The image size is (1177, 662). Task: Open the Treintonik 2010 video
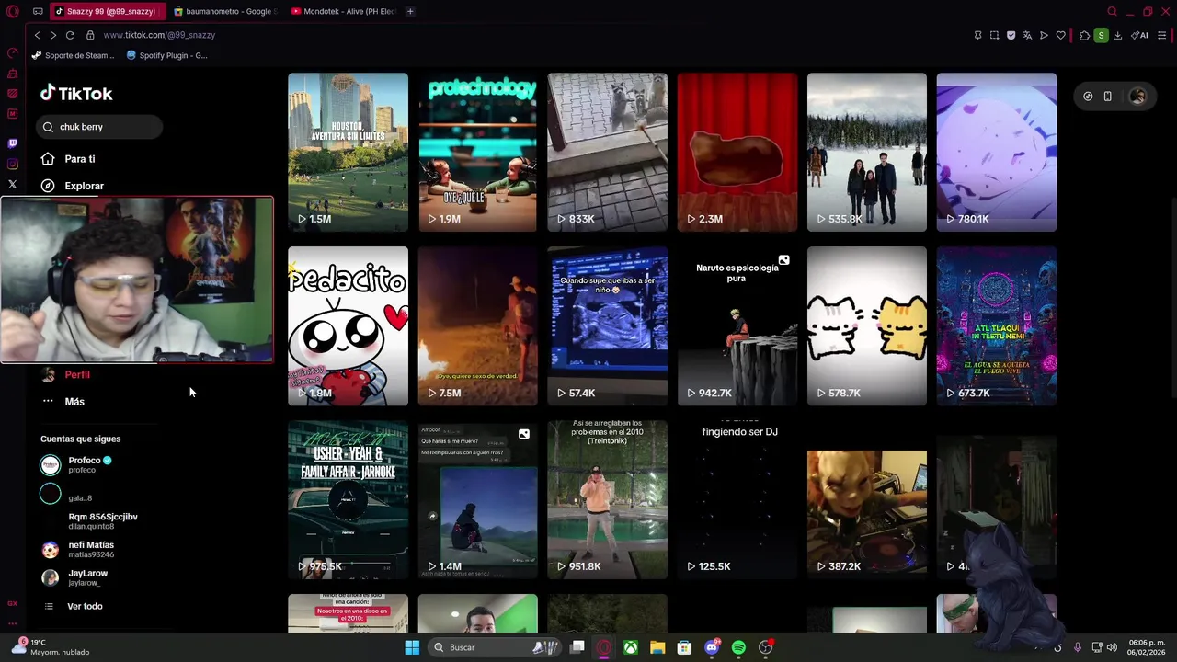pyautogui.click(x=607, y=499)
